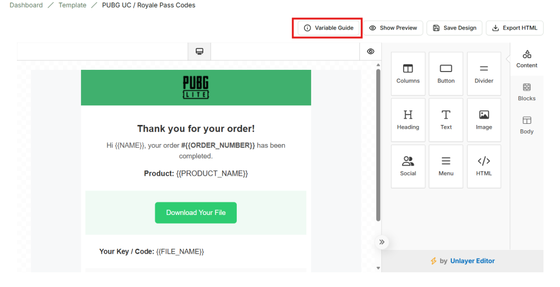The image size is (560, 287).
Task: Open the Variable Guide
Action: [x=329, y=28]
